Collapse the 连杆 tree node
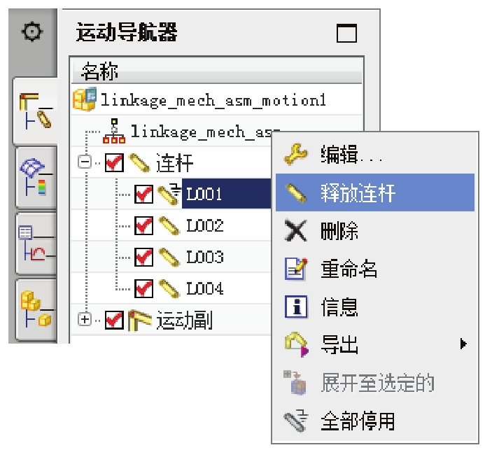Screen dimensions: 485x450 point(85,162)
